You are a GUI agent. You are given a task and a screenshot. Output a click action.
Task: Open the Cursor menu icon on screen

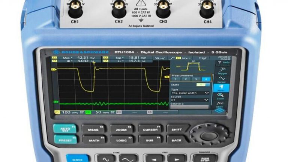pyautogui.click(x=222, y=80)
